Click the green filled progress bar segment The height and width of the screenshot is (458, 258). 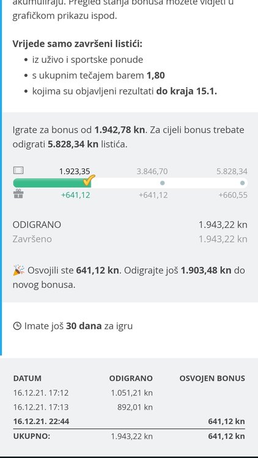coord(52,183)
